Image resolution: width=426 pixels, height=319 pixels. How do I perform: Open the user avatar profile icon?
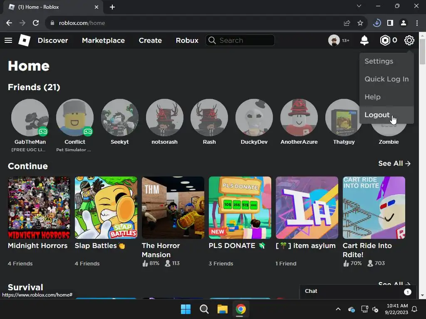pyautogui.click(x=334, y=40)
